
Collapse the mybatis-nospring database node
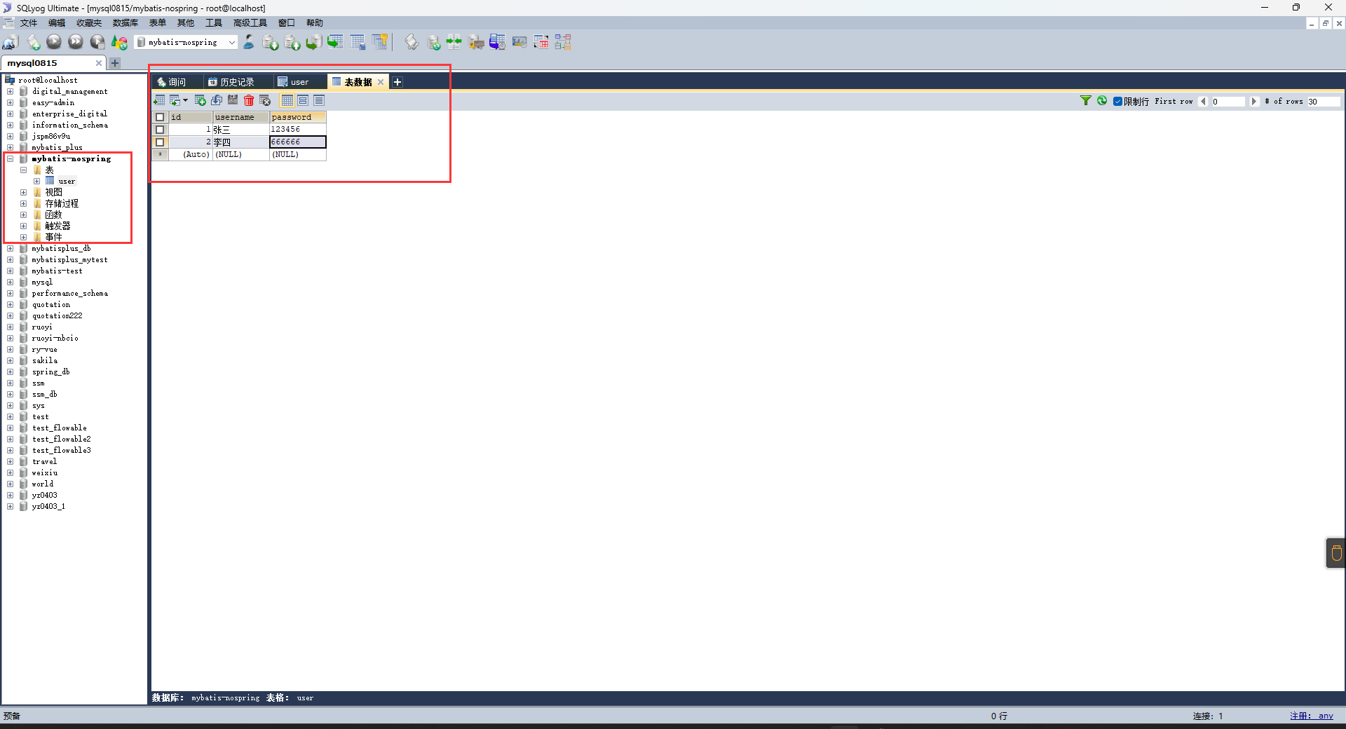click(x=11, y=159)
